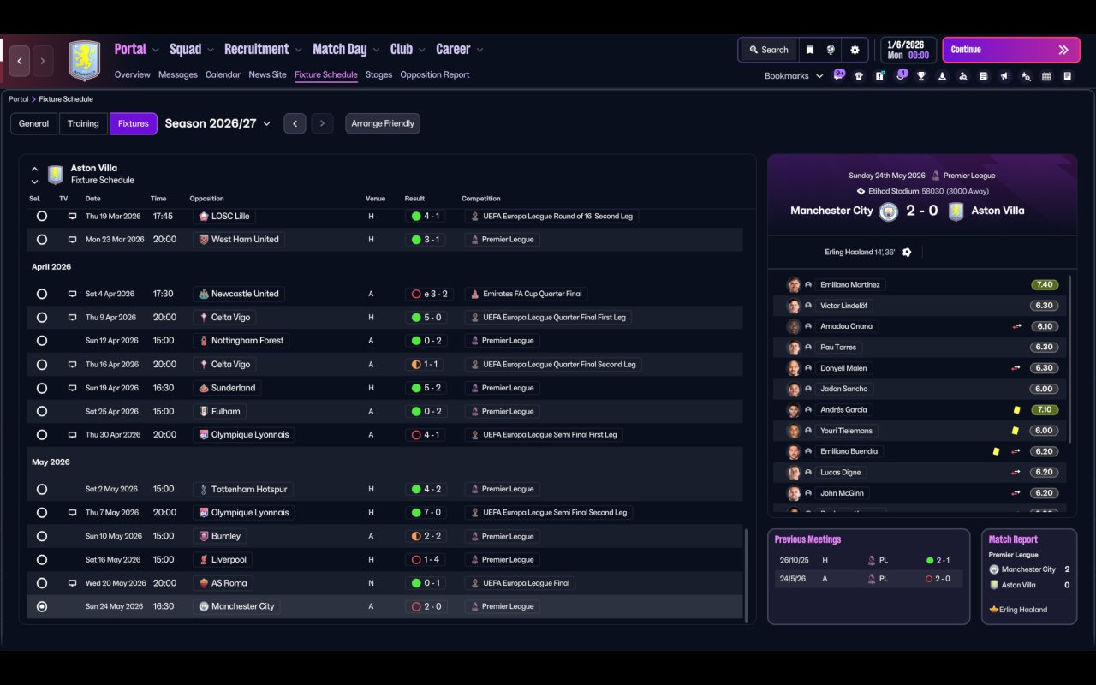Image resolution: width=1096 pixels, height=685 pixels.
Task: Click the Search field in top bar
Action: click(x=768, y=50)
